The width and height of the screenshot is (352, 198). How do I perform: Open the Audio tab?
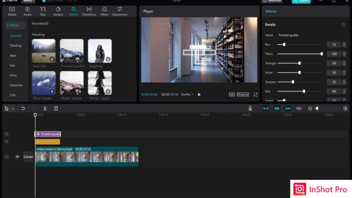(x=27, y=11)
